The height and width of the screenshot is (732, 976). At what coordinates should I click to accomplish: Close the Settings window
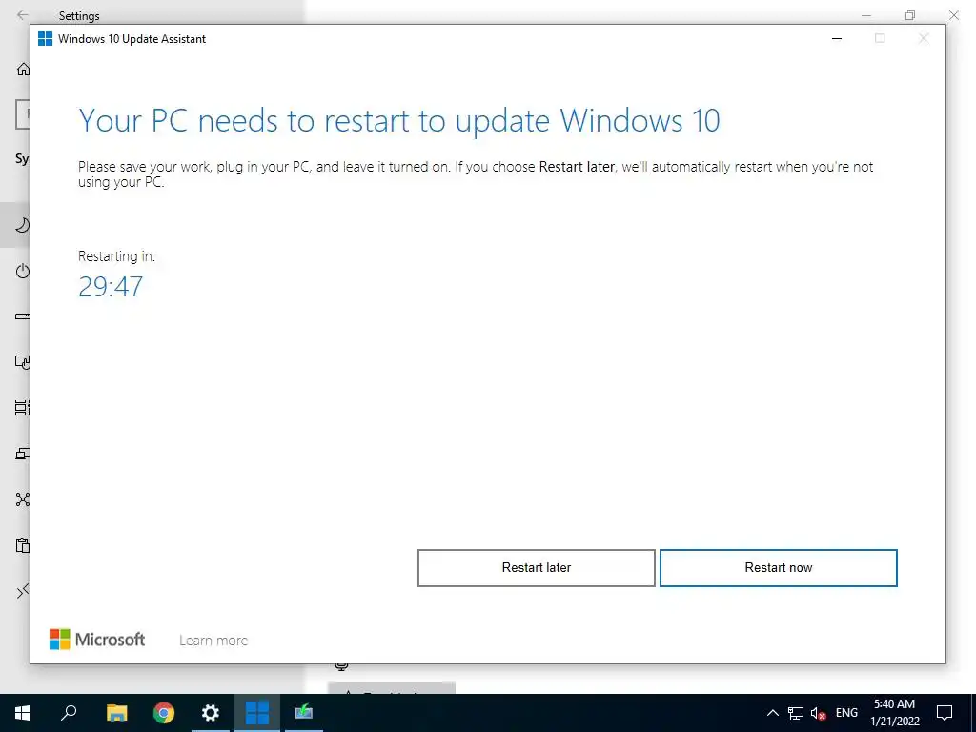[953, 15]
